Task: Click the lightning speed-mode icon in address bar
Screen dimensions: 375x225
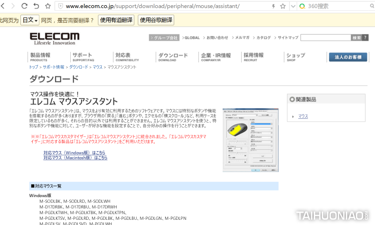Action: 273,6
